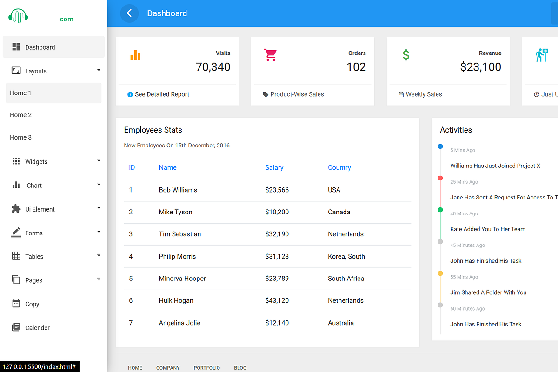This screenshot has height=372, width=558.
Task: Click the Dashboard grid icon in sidebar
Action: click(16, 47)
